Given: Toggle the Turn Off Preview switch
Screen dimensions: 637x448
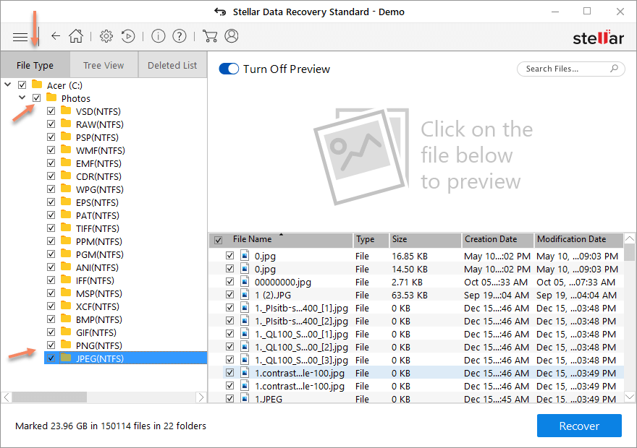Looking at the screenshot, I should pyautogui.click(x=229, y=69).
